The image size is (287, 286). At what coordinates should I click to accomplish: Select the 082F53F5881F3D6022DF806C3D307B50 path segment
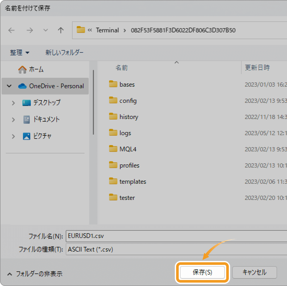tap(183, 30)
